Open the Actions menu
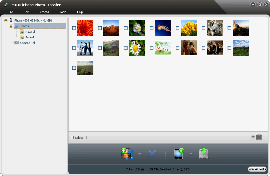This screenshot has width=270, height=176. 44,12
